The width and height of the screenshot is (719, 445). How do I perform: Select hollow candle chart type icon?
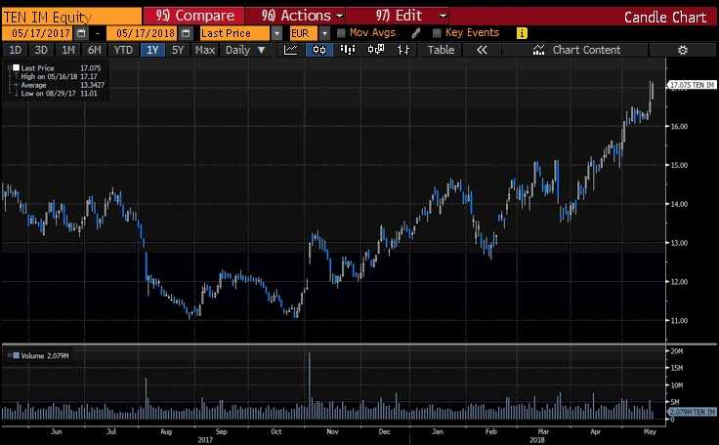(x=376, y=50)
